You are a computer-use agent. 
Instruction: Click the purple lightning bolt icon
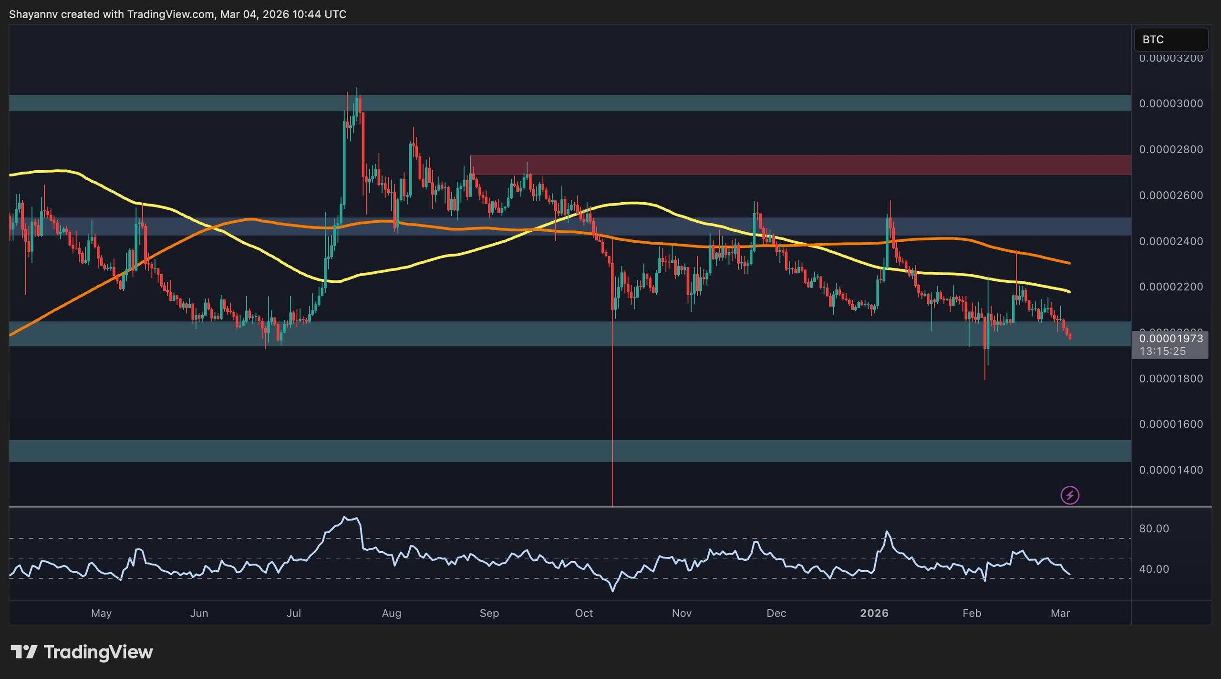click(x=1070, y=495)
